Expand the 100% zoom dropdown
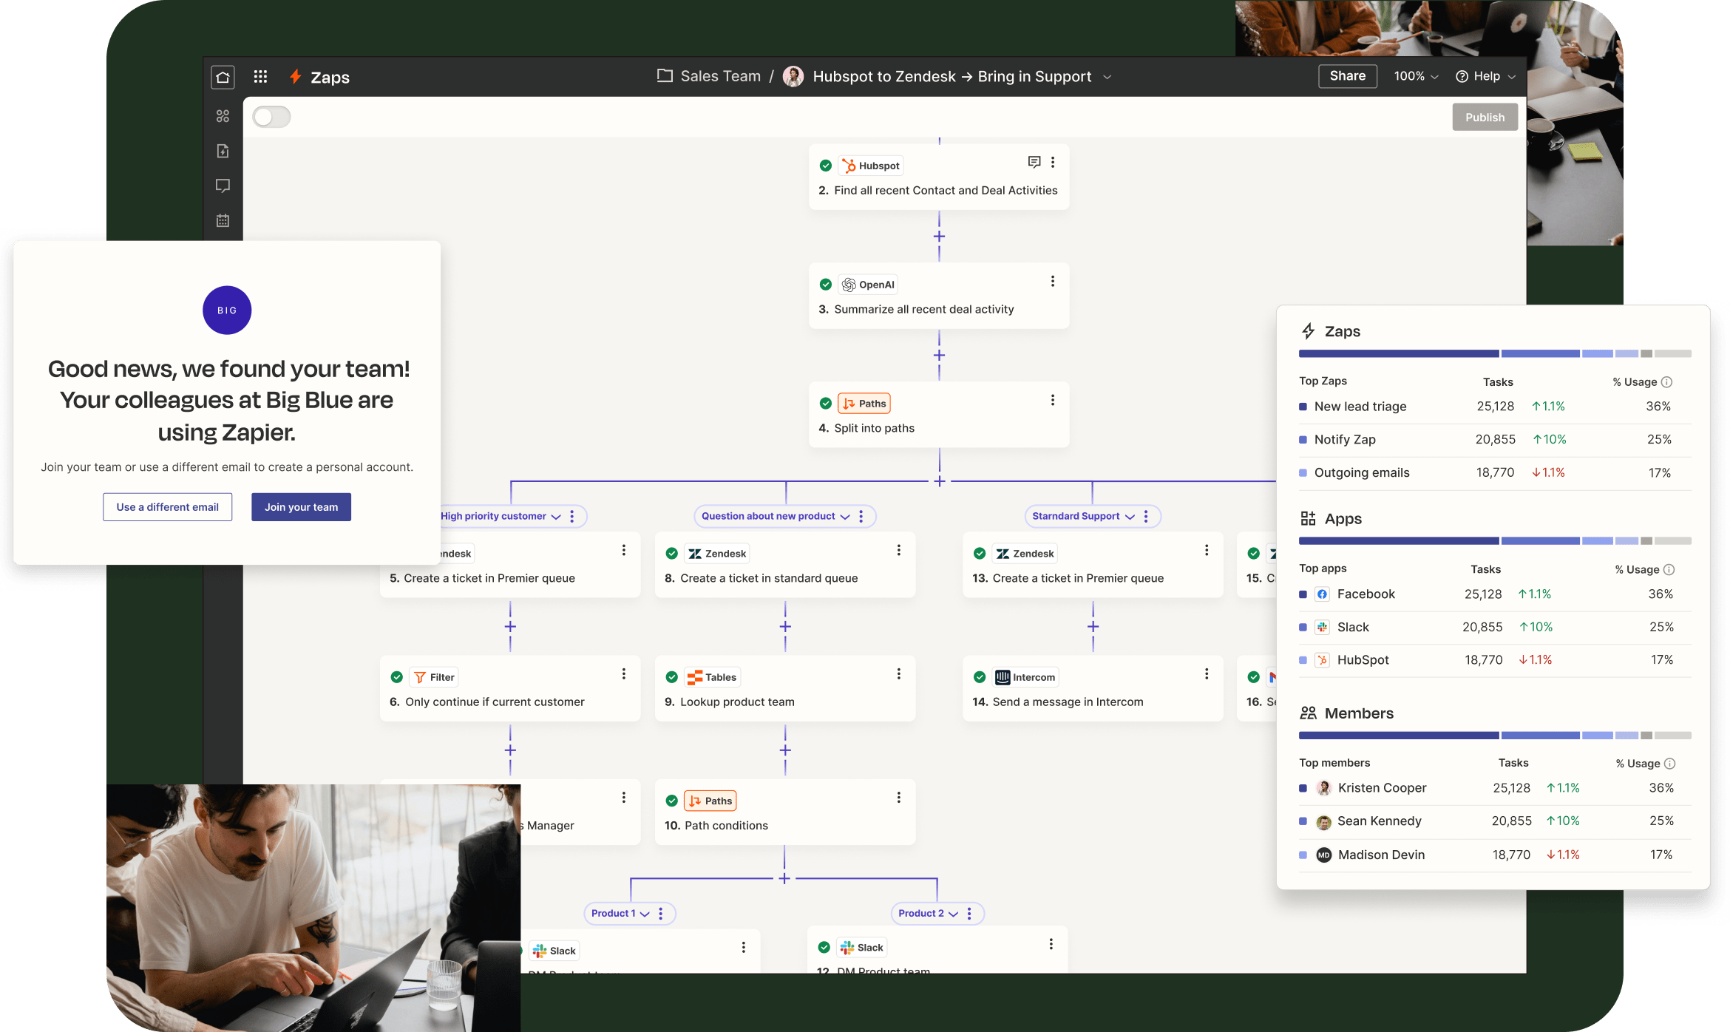The image size is (1730, 1032). pyautogui.click(x=1416, y=76)
